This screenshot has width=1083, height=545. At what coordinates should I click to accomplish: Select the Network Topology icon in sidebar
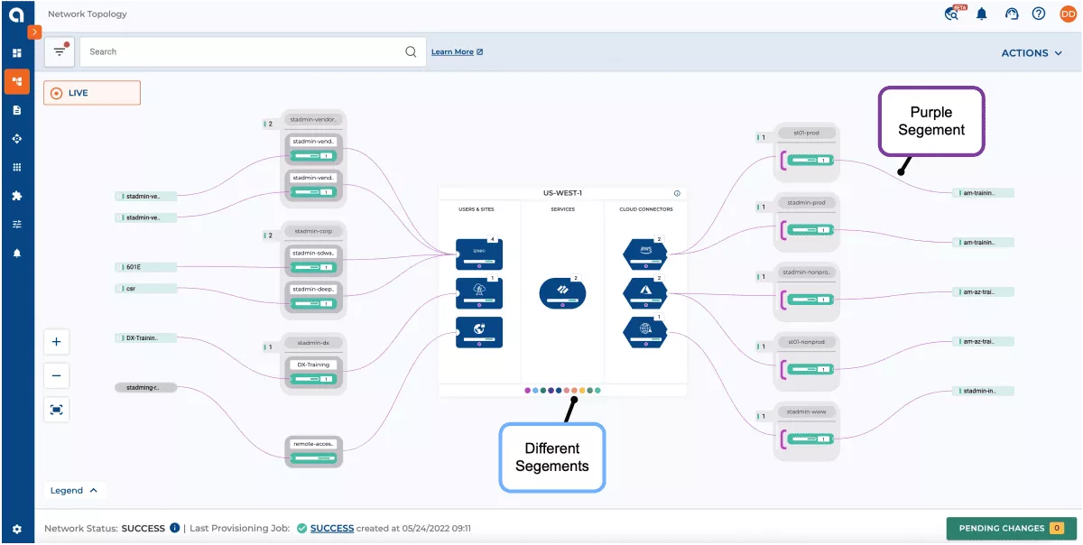tap(16, 81)
